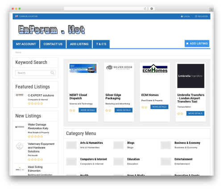Screen dimensions: 223x189
Task: Click Water Damage Restoration Katy logo thumbnail
Action: (x=20, y=127)
